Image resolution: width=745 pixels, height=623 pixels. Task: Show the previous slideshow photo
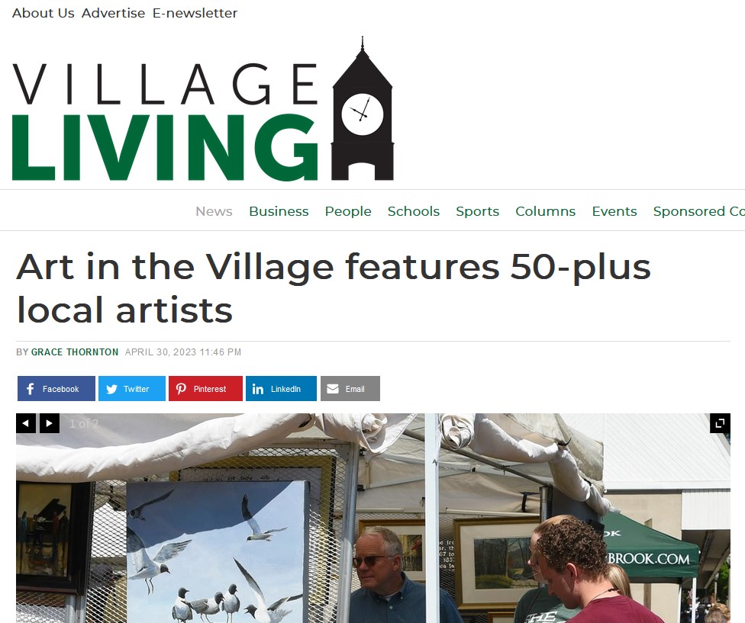point(26,423)
